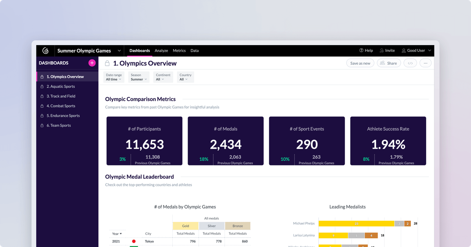
Task: Open the Date range filter
Action: 114,77
